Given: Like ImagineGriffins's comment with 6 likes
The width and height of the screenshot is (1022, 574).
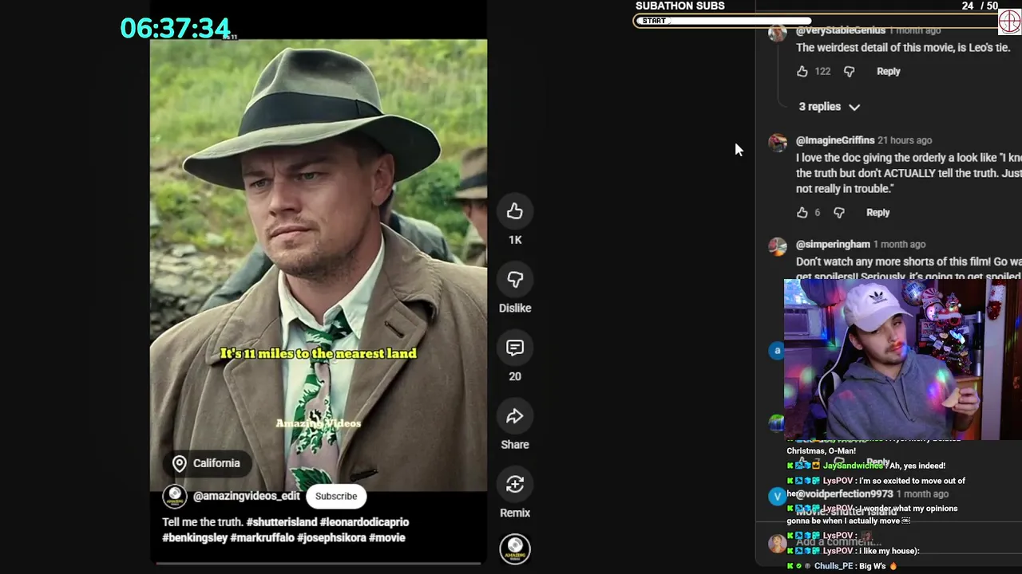Looking at the screenshot, I should click(x=802, y=212).
